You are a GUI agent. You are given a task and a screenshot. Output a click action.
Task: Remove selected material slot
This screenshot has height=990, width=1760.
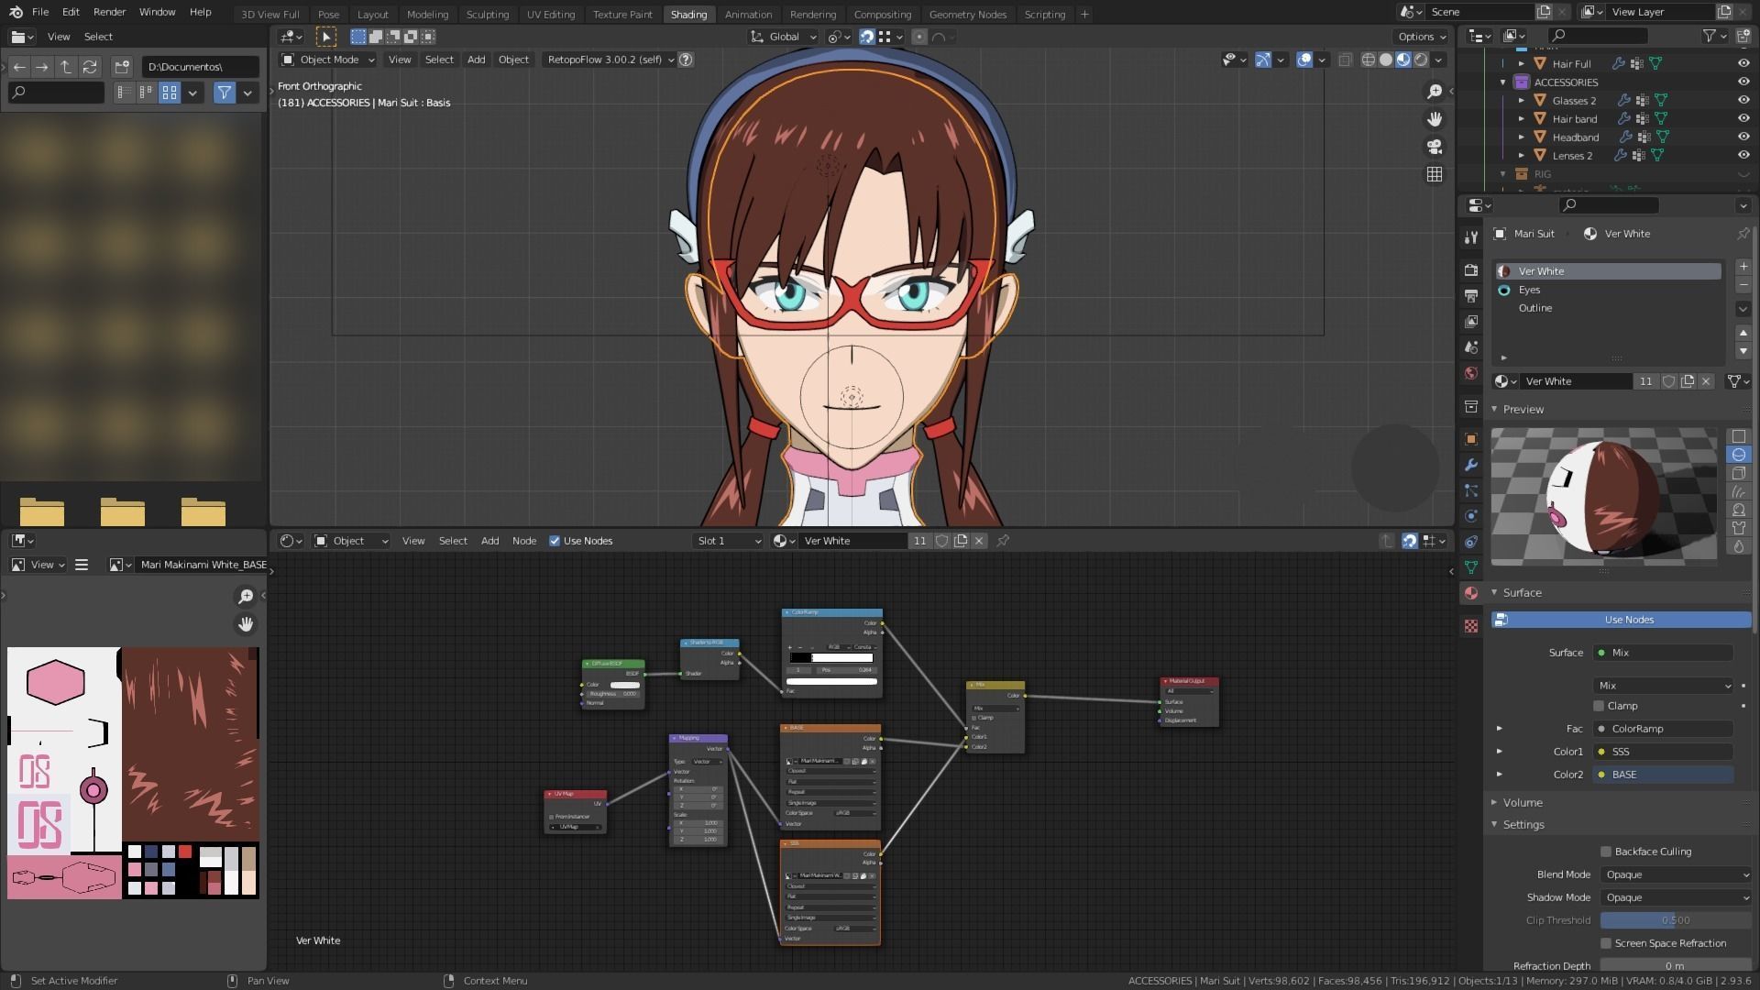(1743, 285)
